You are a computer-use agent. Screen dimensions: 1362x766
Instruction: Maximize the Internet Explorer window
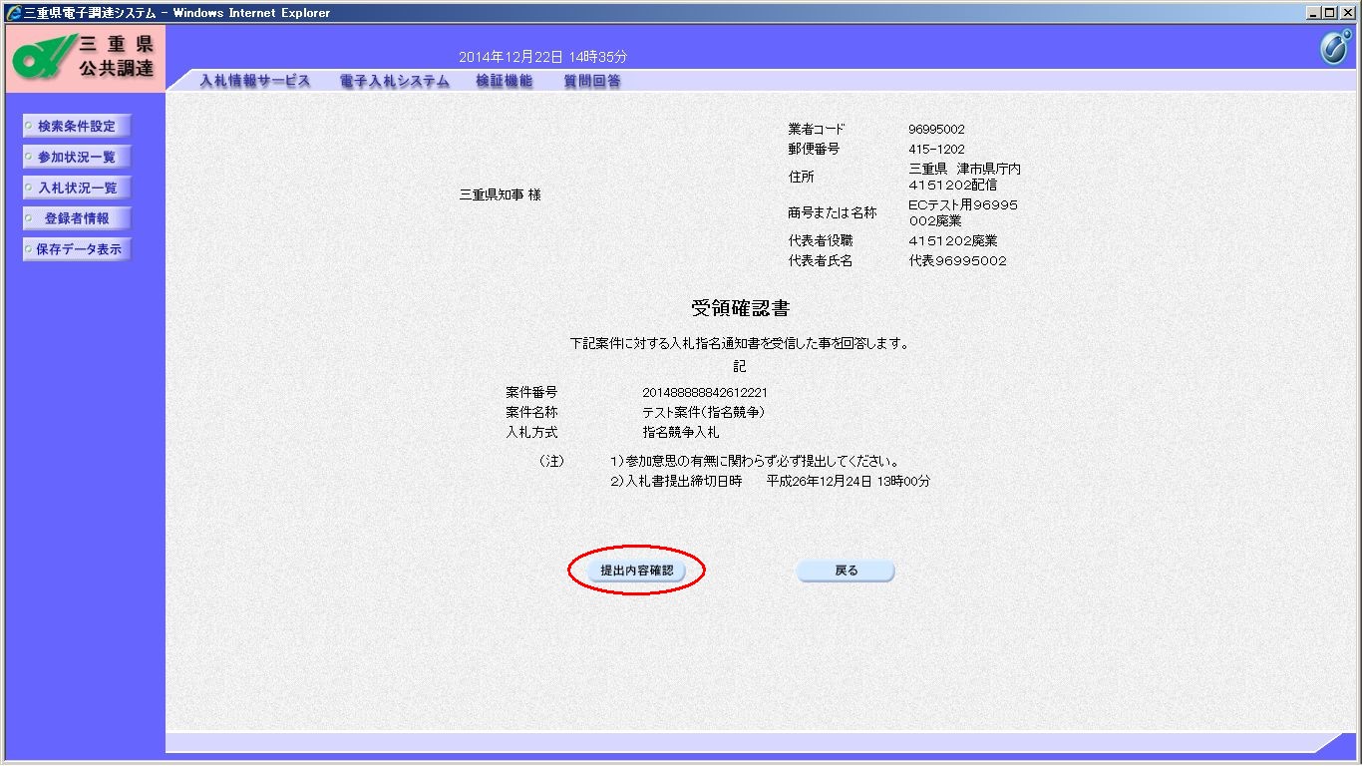tap(1331, 13)
